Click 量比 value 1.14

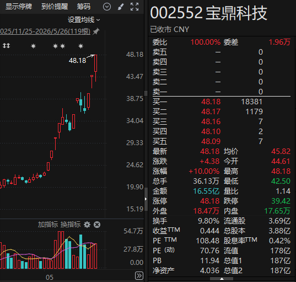pos(283,191)
